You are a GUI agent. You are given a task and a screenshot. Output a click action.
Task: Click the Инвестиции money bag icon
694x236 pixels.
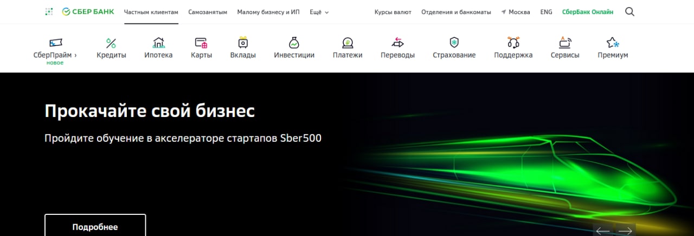(294, 43)
